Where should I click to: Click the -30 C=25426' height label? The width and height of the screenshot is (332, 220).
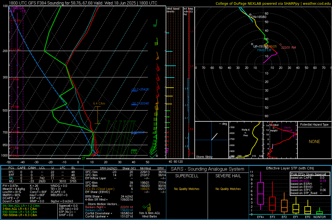click(140, 89)
